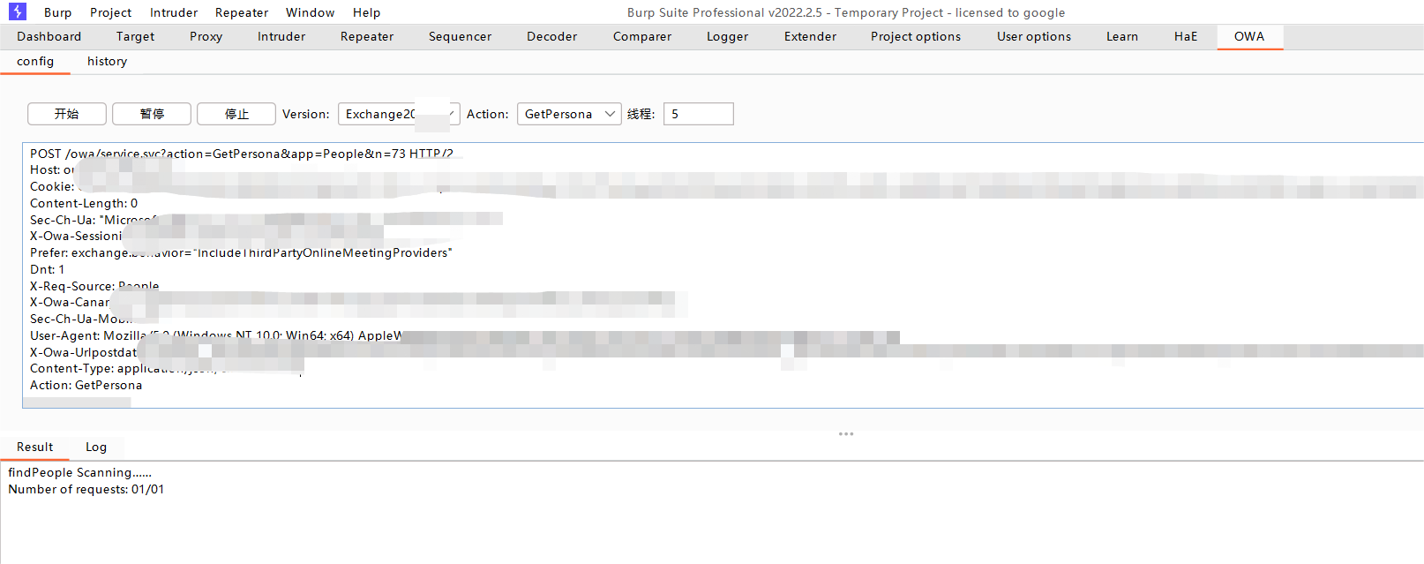Viewport: 1424px width, 564px height.
Task: Click the X-Req-Source header line
Action: (x=94, y=286)
